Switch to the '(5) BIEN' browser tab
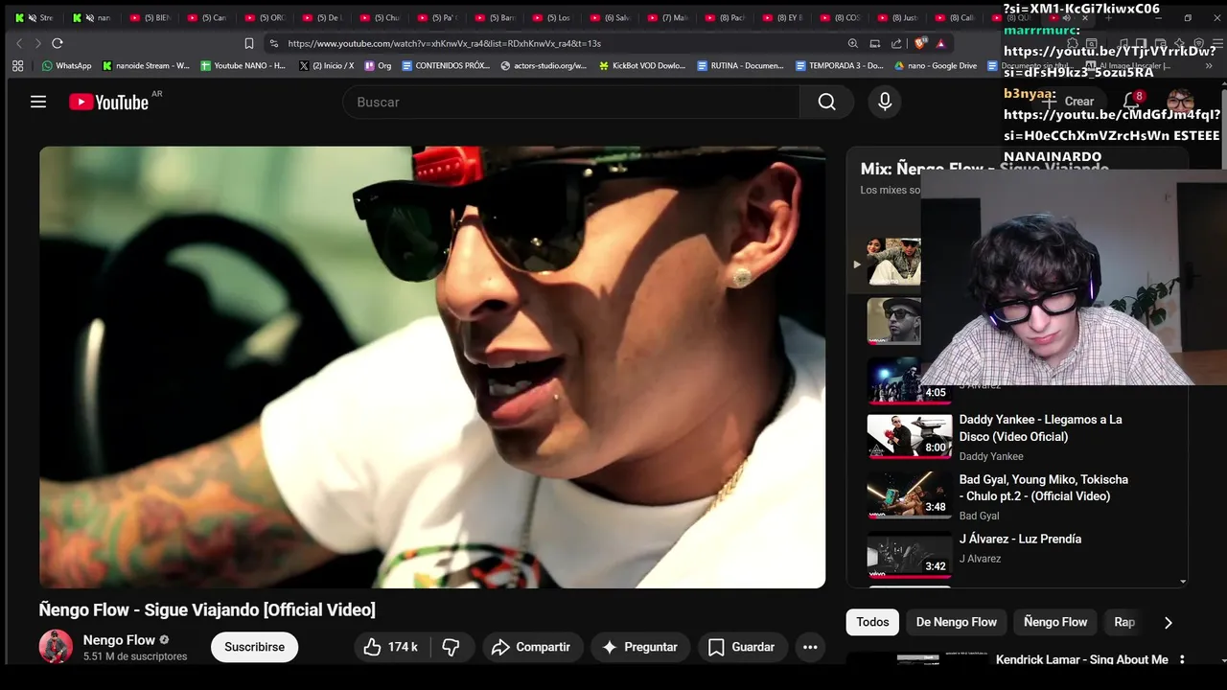 [151, 17]
